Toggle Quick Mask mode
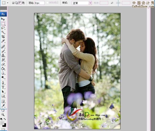This screenshot has width=155, height=131. click(x=3, y=130)
